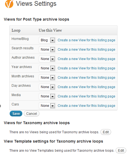Create a new View for Author archives

pyautogui.click(x=86, y=59)
